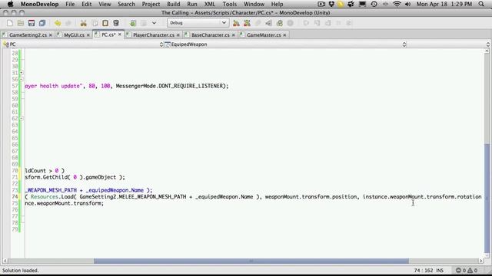The height and width of the screenshot is (276, 492).
Task: Close the GameMaster.cs tab
Action: tap(284, 35)
